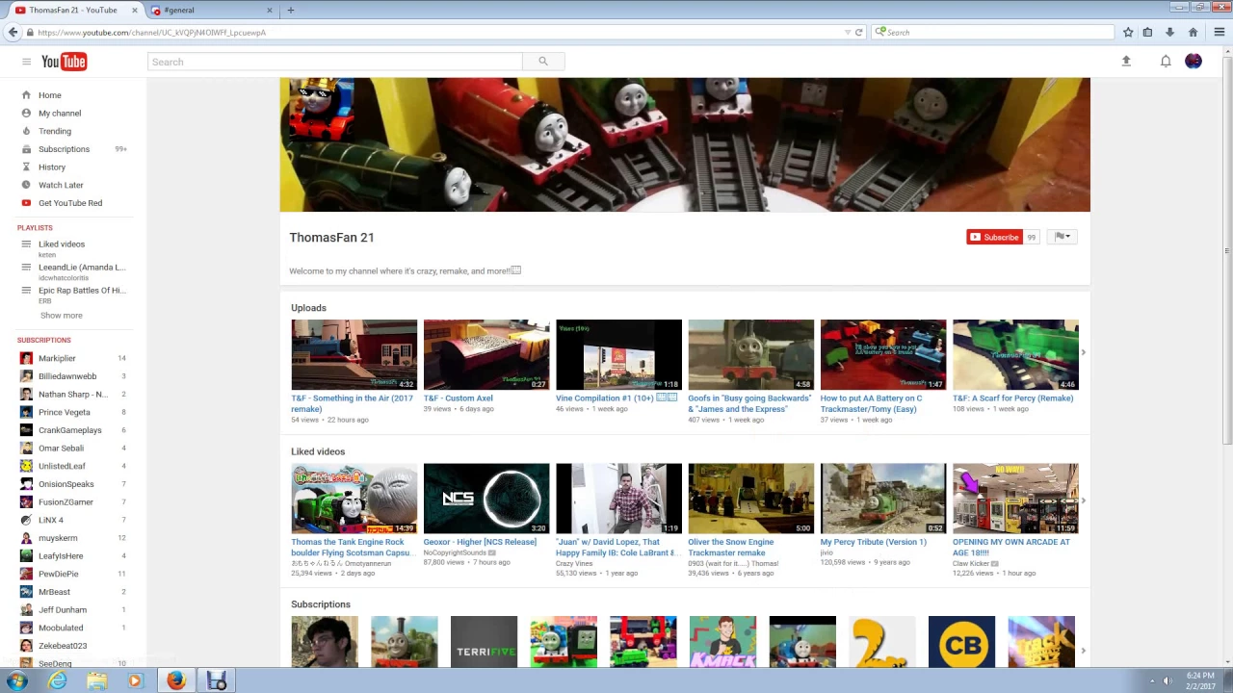The height and width of the screenshot is (693, 1233).
Task: Go to the browser home icon
Action: click(x=1193, y=32)
